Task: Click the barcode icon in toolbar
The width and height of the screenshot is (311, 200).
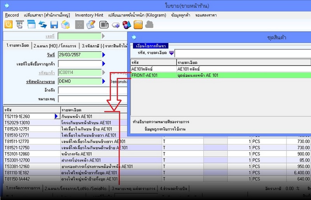Action: click(x=104, y=25)
